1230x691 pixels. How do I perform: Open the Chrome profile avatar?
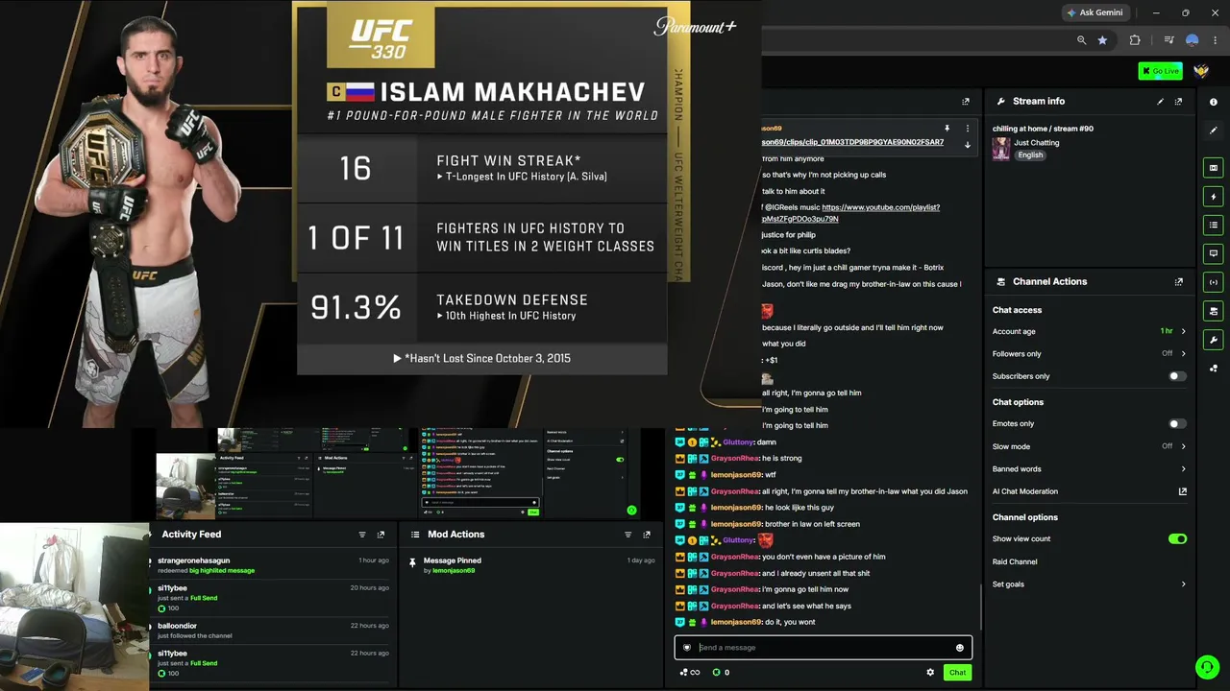click(1193, 40)
